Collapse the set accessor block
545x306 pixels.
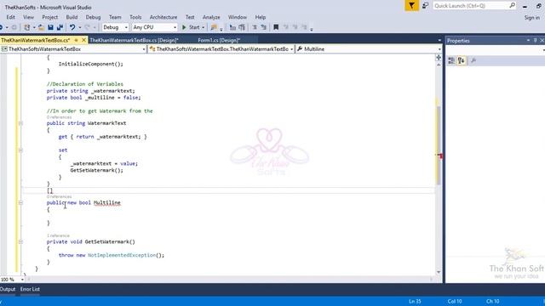pyautogui.click(x=20, y=150)
